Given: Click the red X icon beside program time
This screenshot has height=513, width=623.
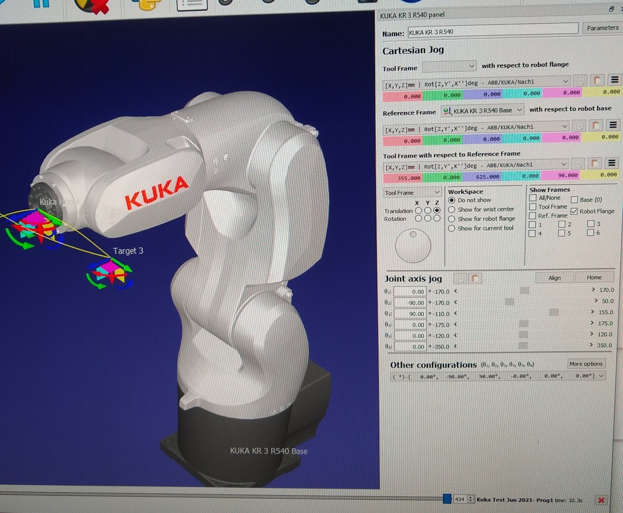Looking at the screenshot, I should 601,500.
